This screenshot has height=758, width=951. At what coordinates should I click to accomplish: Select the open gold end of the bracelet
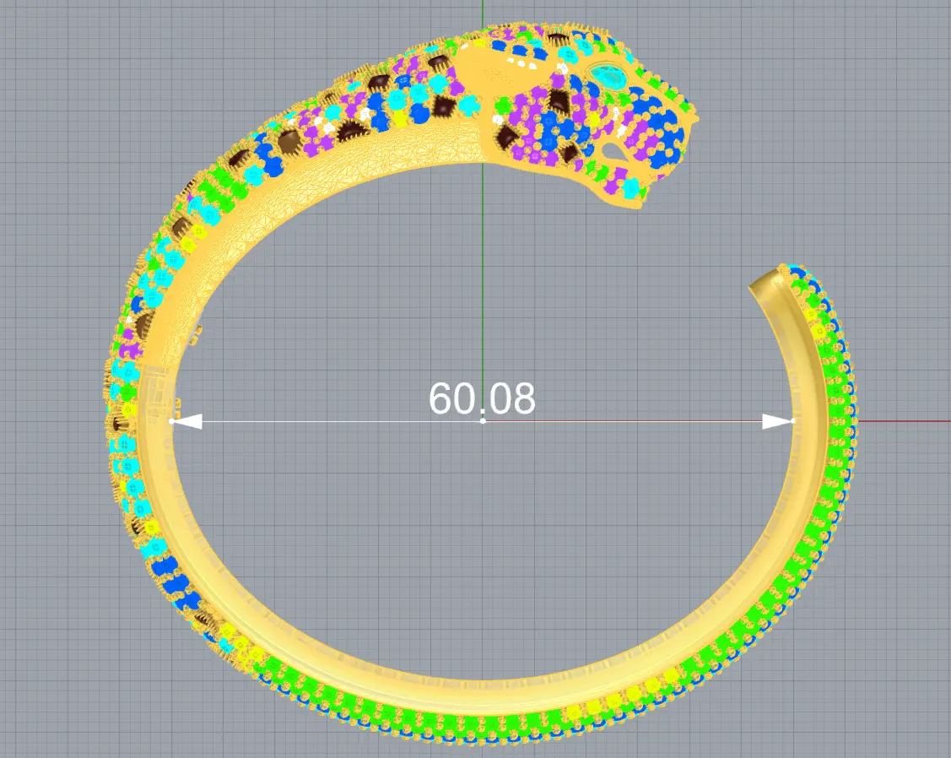[768, 284]
